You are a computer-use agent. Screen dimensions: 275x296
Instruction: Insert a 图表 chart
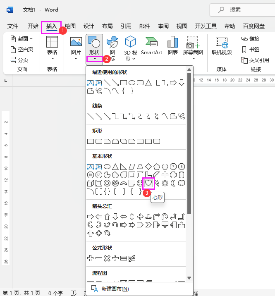[x=173, y=46]
